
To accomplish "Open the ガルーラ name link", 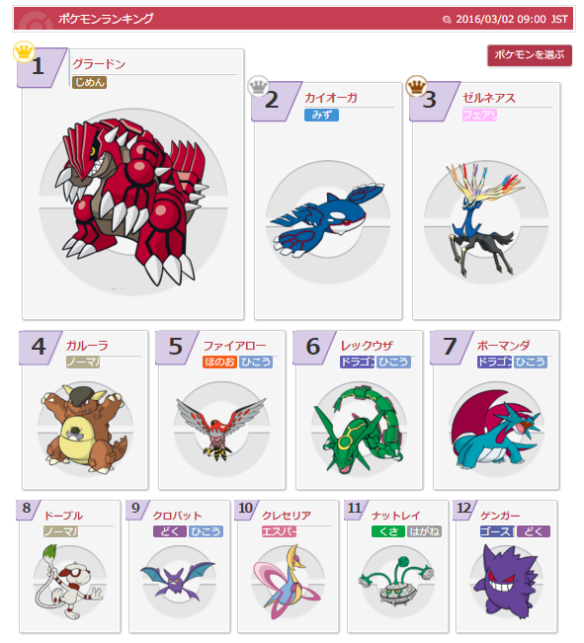I will (x=87, y=346).
